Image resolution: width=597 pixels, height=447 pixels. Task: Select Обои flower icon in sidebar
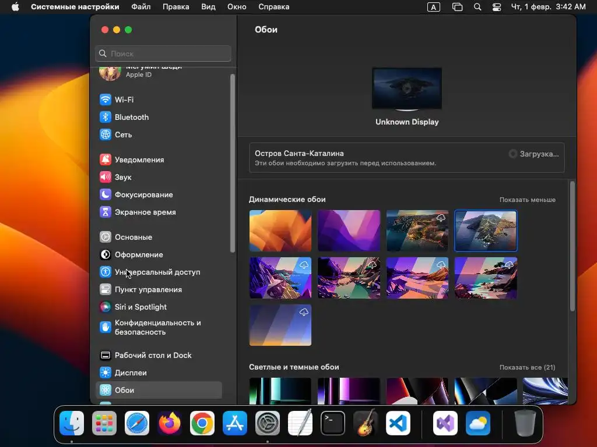pos(106,391)
